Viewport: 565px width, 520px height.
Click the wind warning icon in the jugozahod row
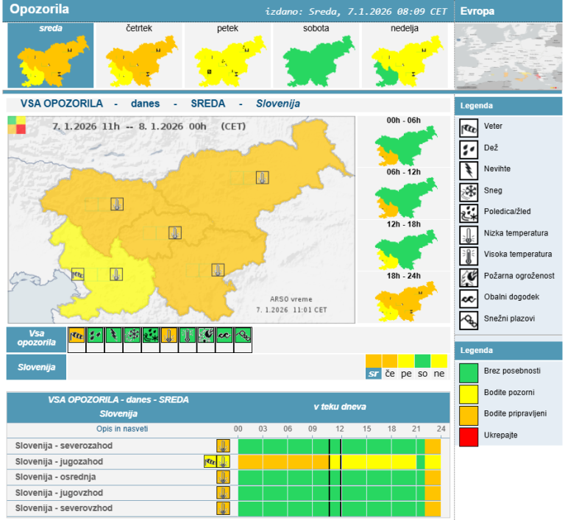[210, 462]
